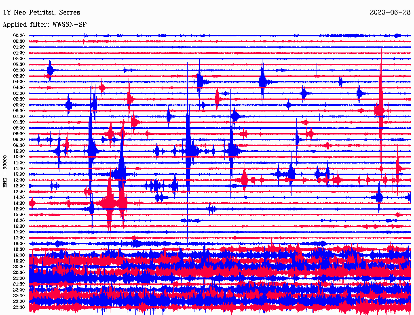
Task: Click the 08:00 time row label
Action: (x=19, y=128)
